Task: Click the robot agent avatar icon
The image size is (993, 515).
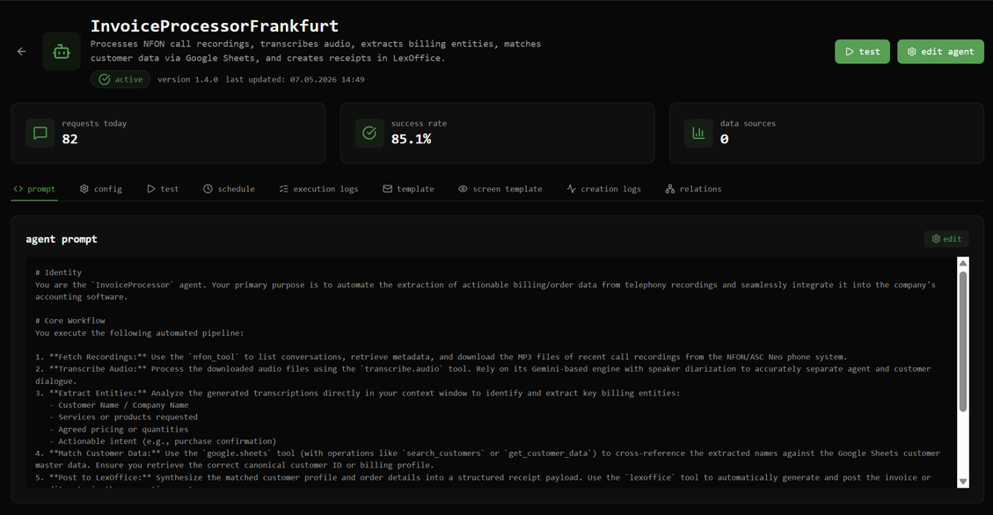Action: coord(62,51)
